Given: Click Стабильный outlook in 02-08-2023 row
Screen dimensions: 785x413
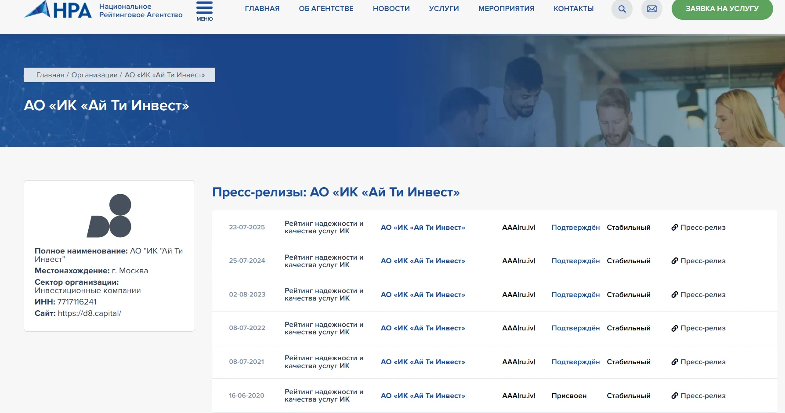Looking at the screenshot, I should 629,294.
